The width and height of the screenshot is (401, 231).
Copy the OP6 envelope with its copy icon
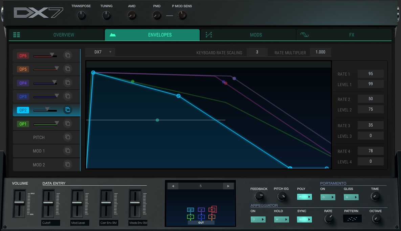point(68,55)
